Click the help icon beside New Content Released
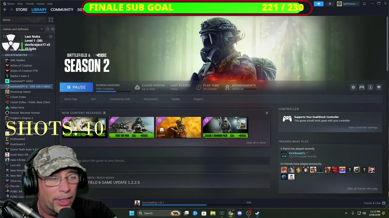The height and width of the screenshot is (218, 389). point(104,113)
